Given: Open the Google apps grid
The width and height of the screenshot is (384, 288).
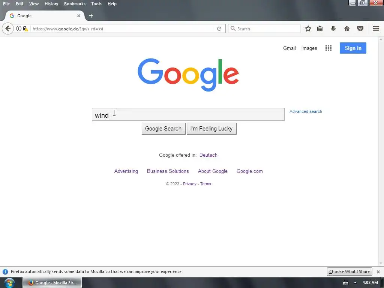Looking at the screenshot, I should 328,48.
